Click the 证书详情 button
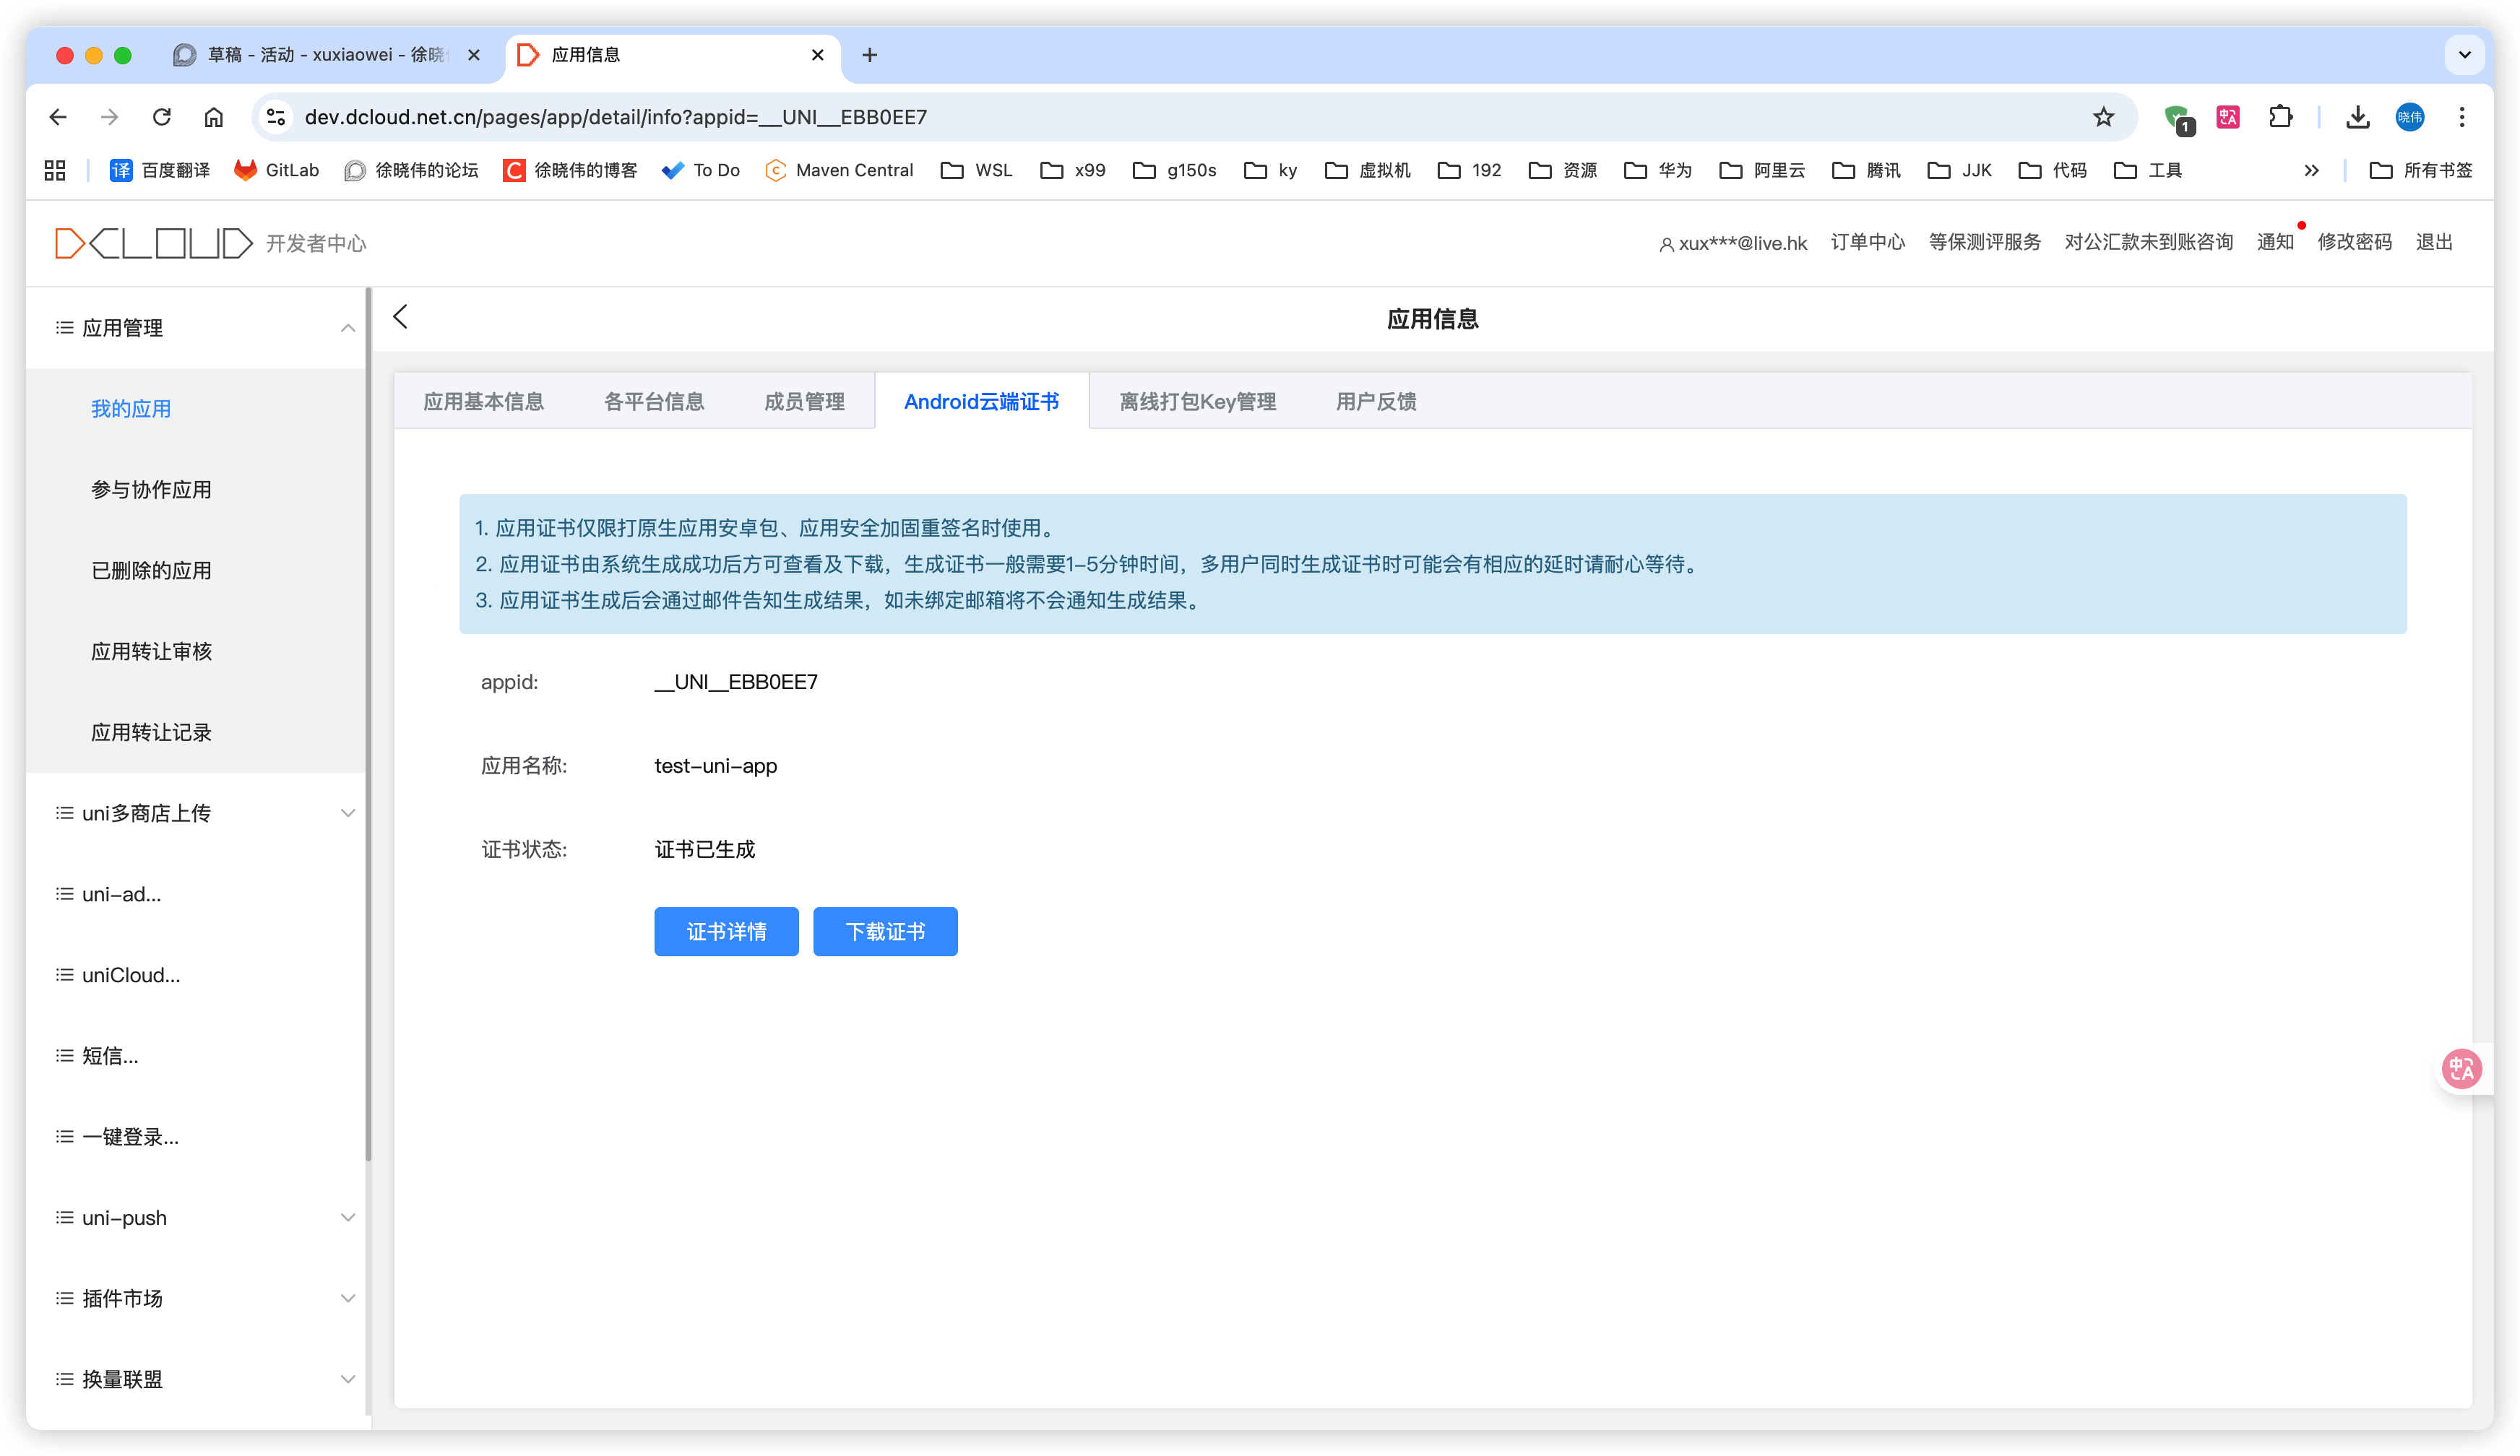The width and height of the screenshot is (2520, 1456). 726,932
